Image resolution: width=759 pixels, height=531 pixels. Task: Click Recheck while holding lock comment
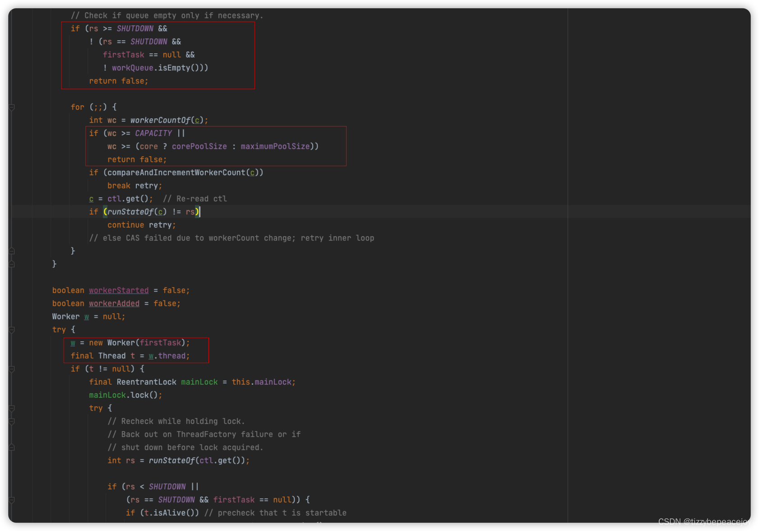click(x=176, y=421)
